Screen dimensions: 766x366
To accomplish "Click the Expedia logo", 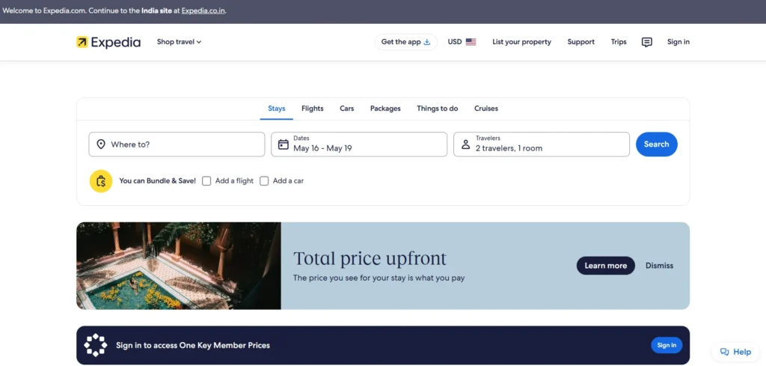I will pos(108,42).
